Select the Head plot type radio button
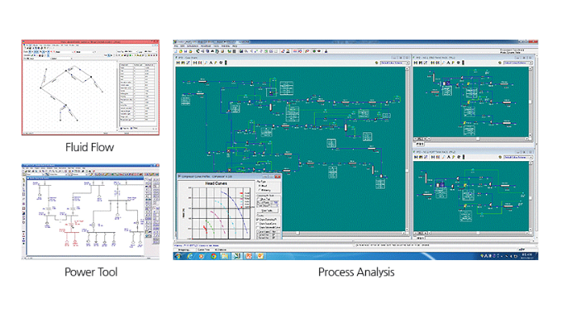Viewport: 562px width, 322px height. [260, 186]
